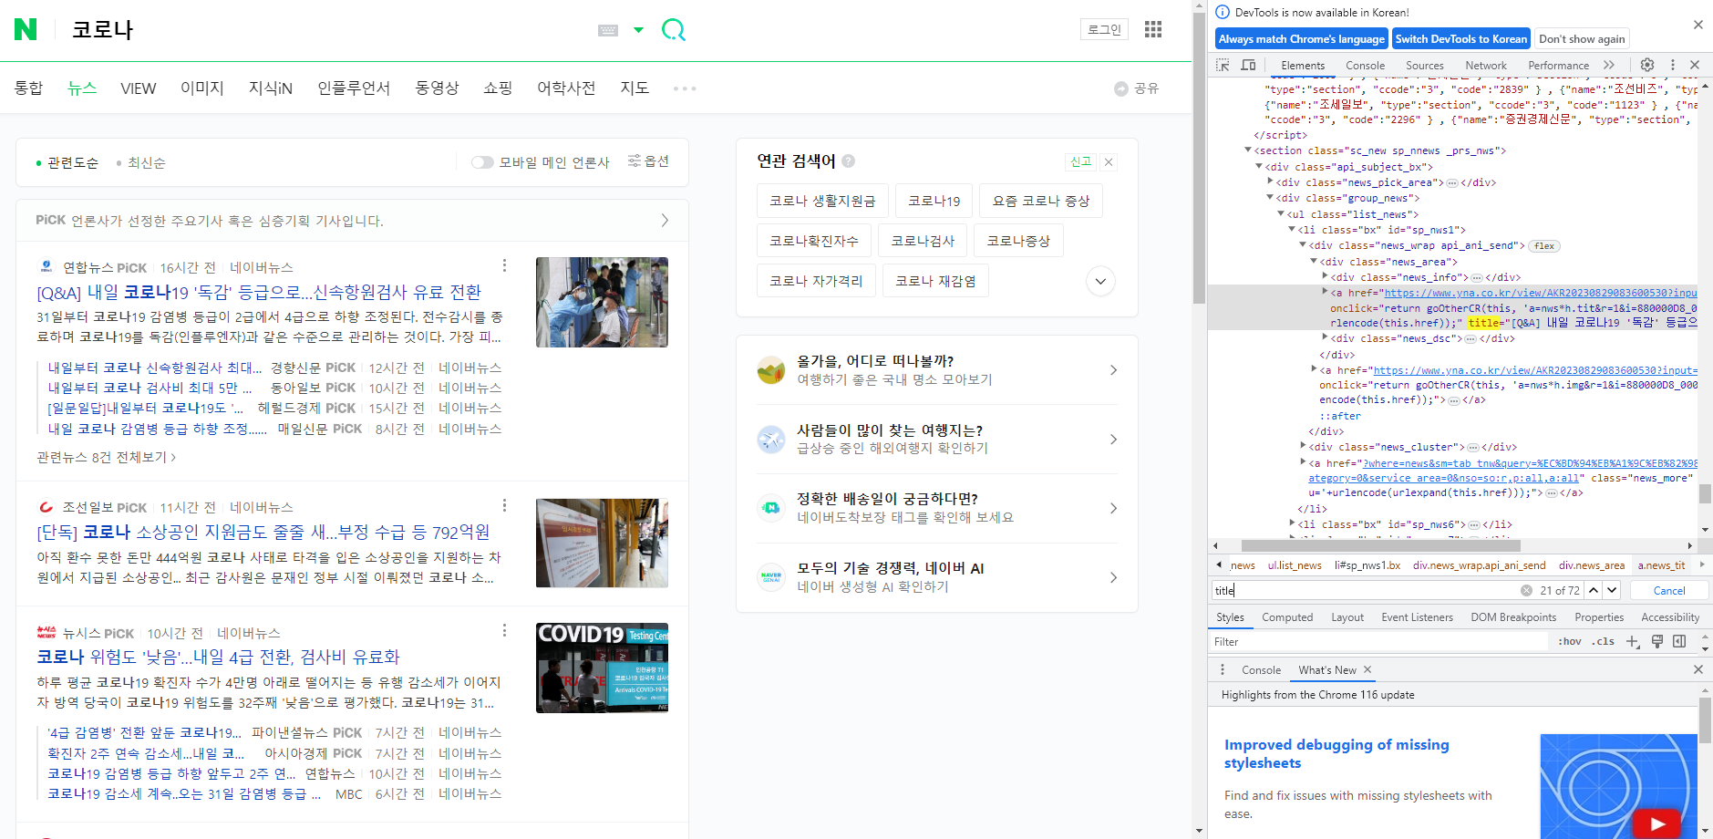Image resolution: width=1713 pixels, height=839 pixels.
Task: Close the DevTools language infobar
Action: click(x=1698, y=25)
